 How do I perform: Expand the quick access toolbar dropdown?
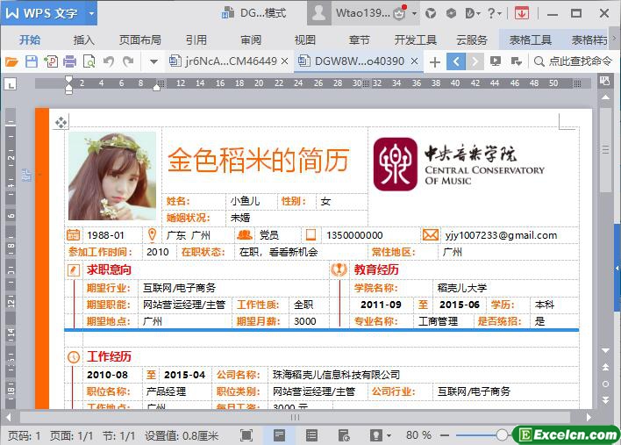click(154, 61)
